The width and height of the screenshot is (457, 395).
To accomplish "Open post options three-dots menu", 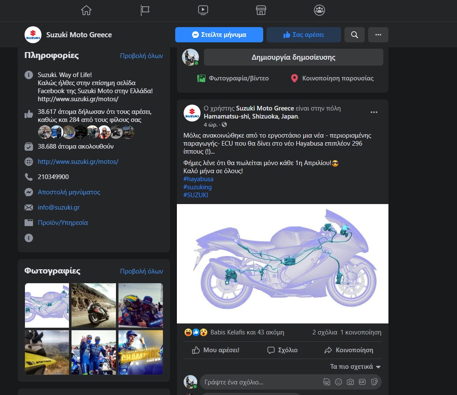I will (x=374, y=112).
